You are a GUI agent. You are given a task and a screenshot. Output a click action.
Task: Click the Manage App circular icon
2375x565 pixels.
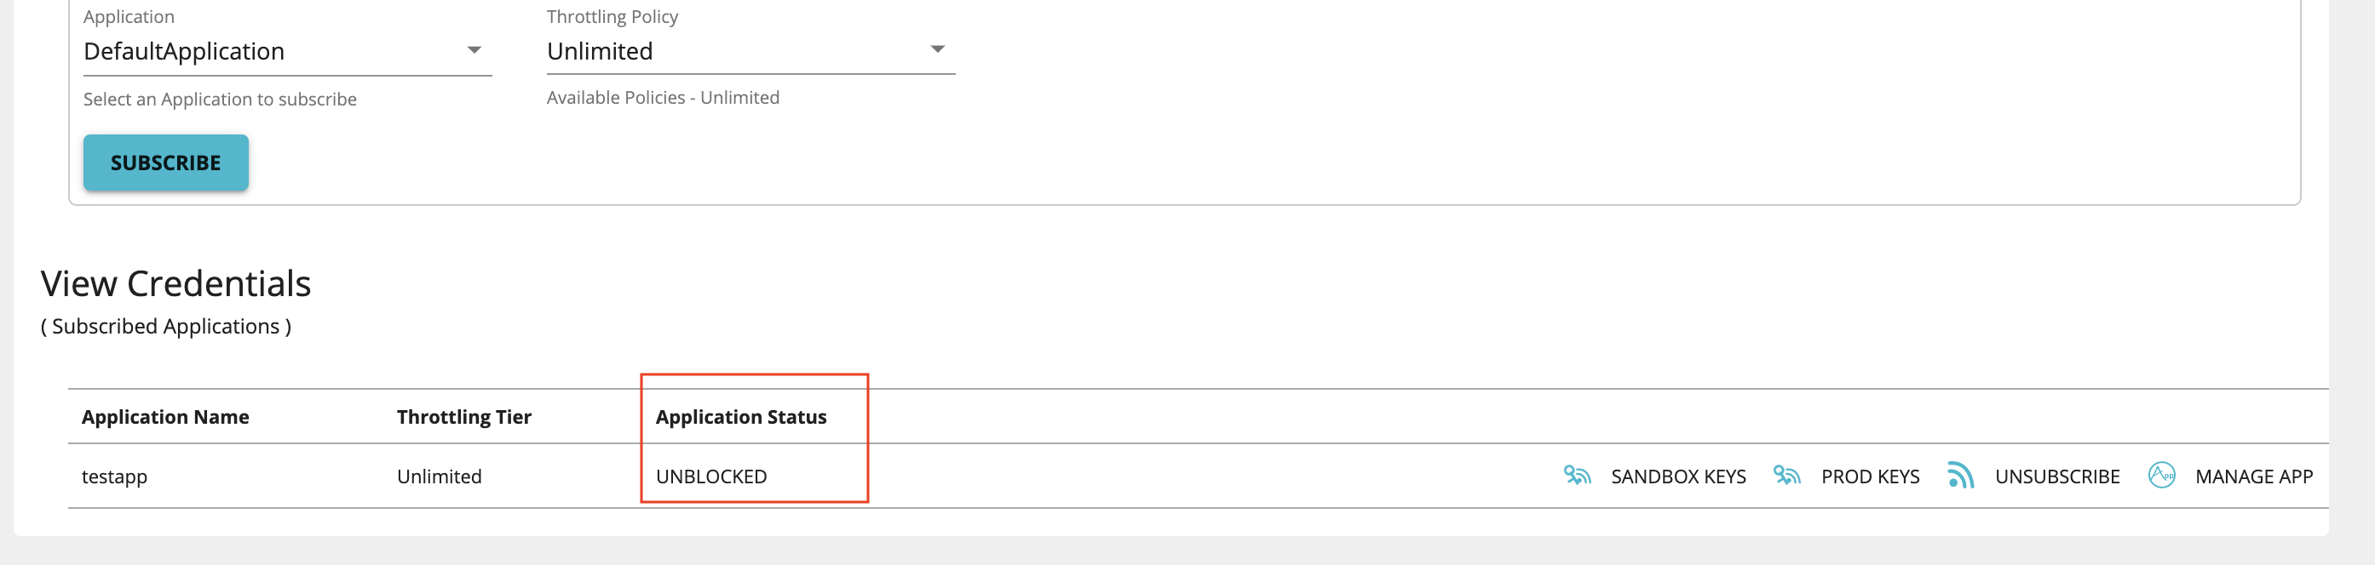click(x=2161, y=475)
